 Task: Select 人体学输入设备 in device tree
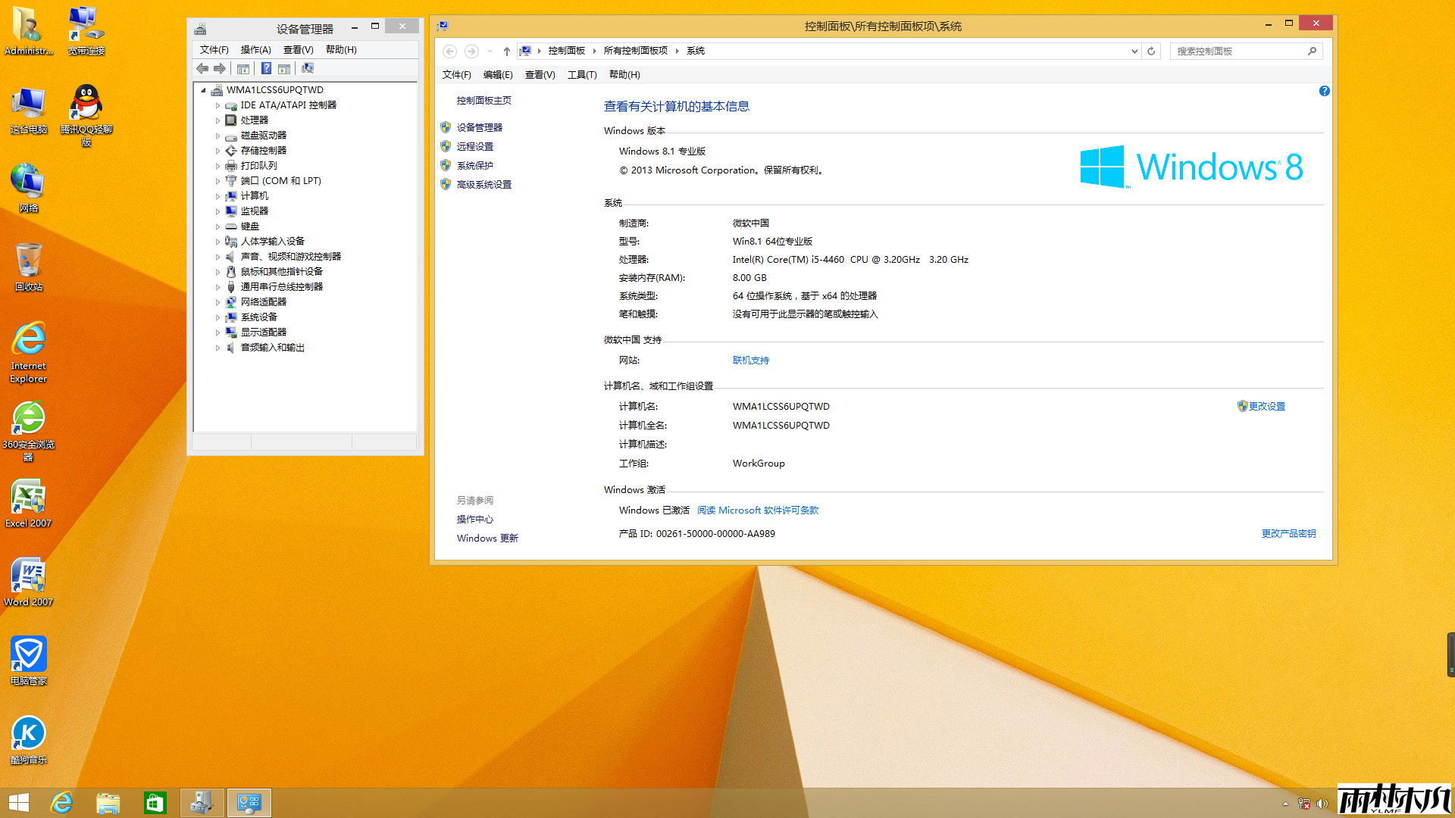click(x=273, y=242)
